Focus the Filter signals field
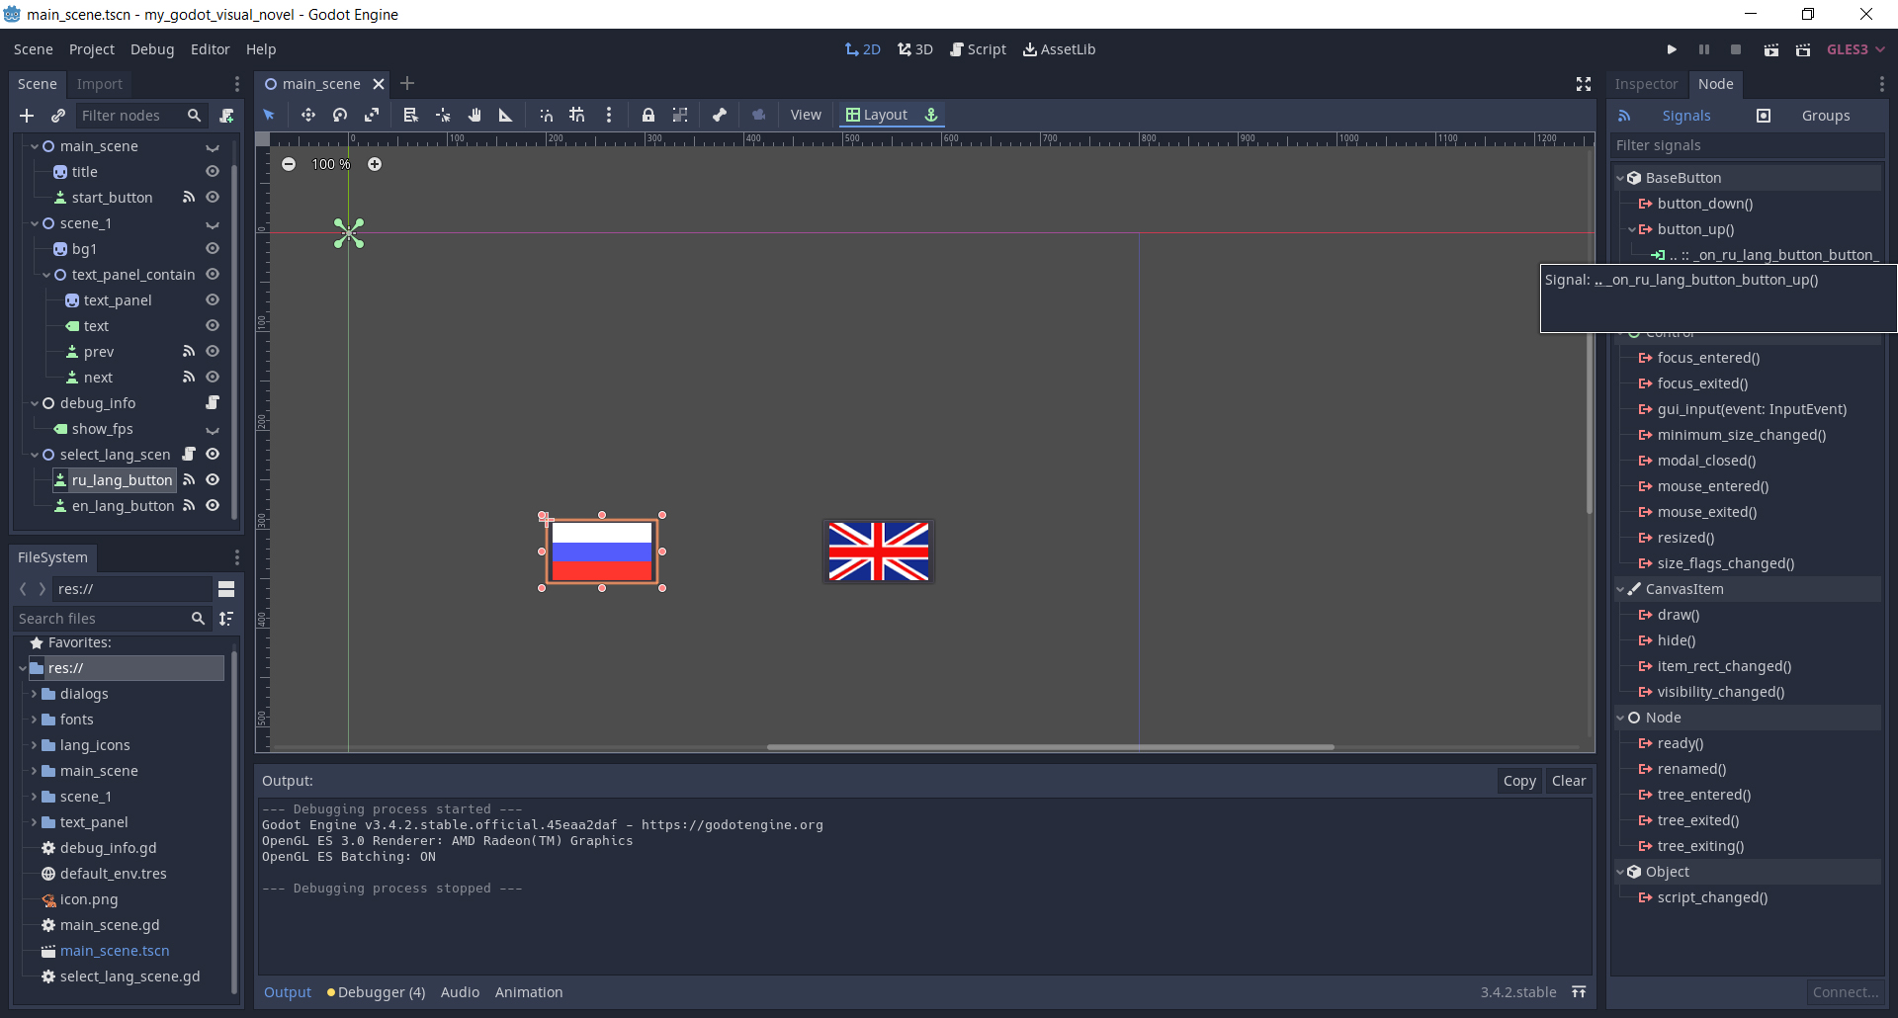The width and height of the screenshot is (1898, 1018). point(1748,145)
